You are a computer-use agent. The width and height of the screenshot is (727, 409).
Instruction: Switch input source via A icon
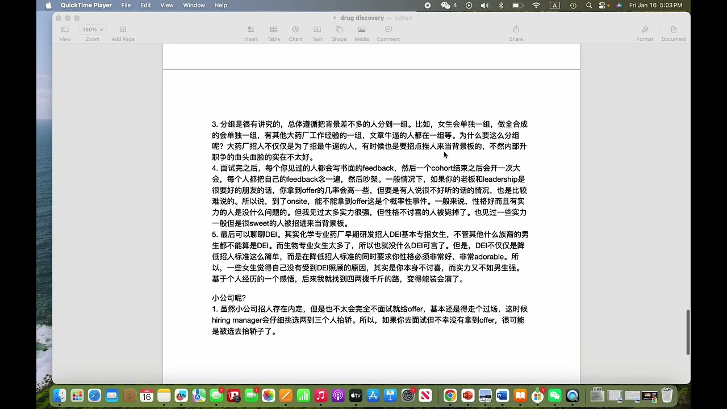pyautogui.click(x=555, y=5)
